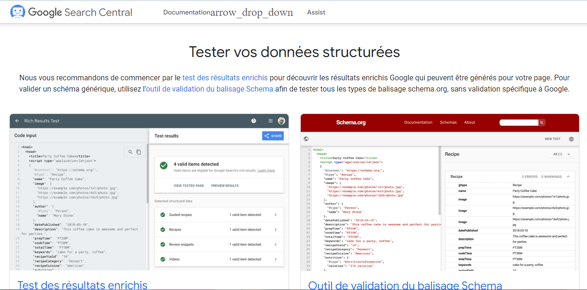
Task: Click the blue SHARE button
Action: coord(273,136)
